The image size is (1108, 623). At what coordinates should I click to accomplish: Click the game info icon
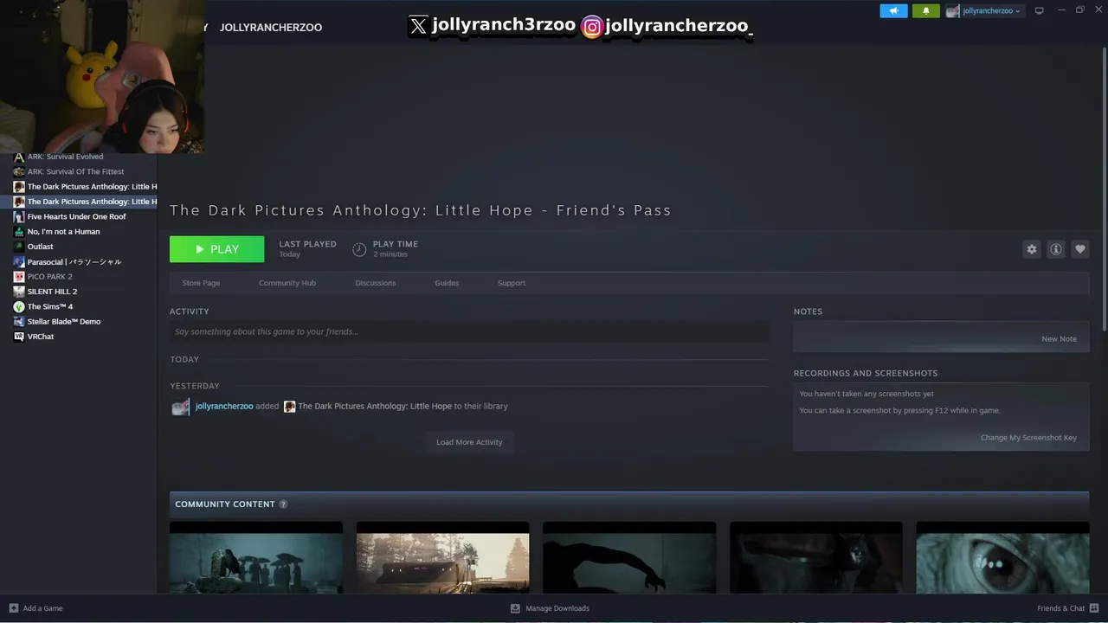coord(1056,249)
